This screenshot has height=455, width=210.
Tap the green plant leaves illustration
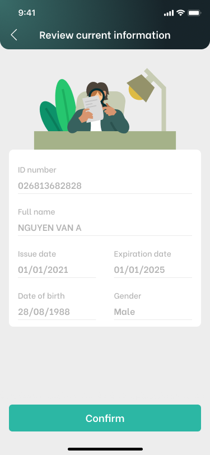coord(58,105)
